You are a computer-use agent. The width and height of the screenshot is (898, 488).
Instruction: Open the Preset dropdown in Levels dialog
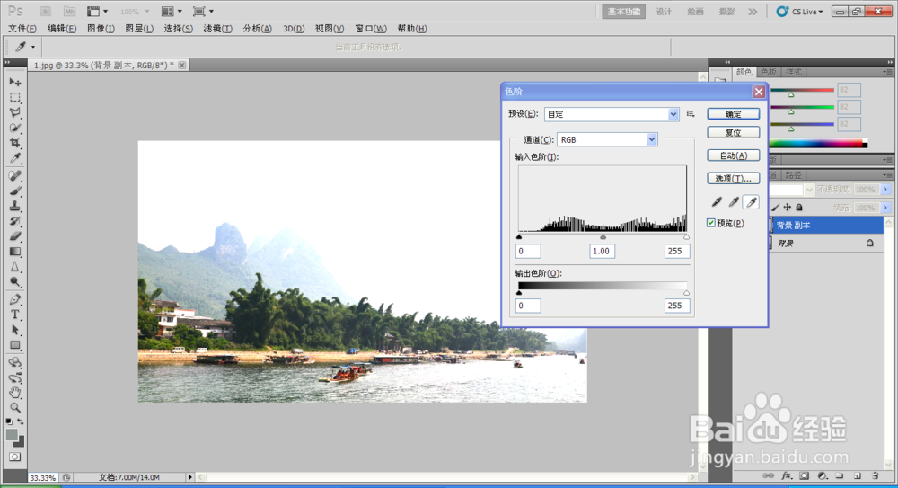[612, 114]
